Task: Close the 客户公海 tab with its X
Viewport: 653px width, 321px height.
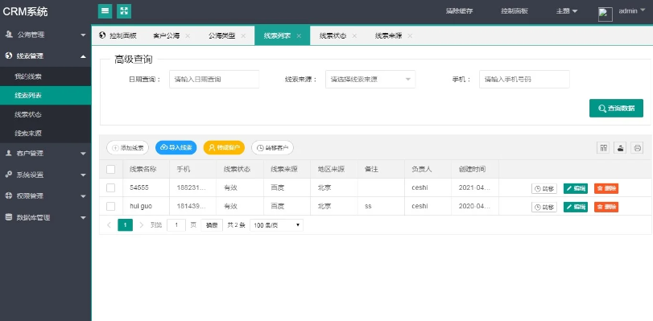Action: point(188,36)
